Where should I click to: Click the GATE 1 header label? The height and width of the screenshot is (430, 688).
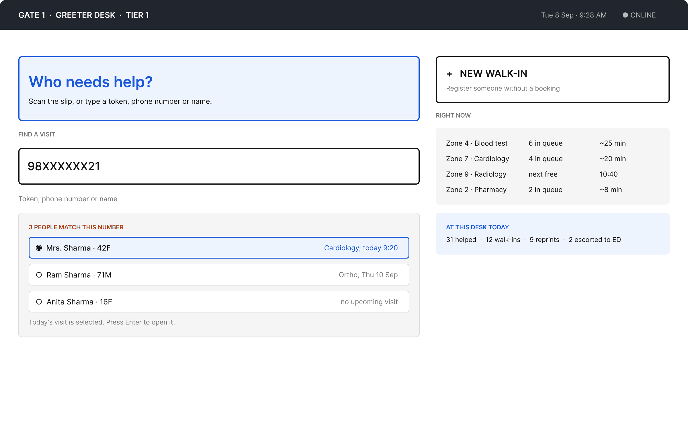point(32,15)
